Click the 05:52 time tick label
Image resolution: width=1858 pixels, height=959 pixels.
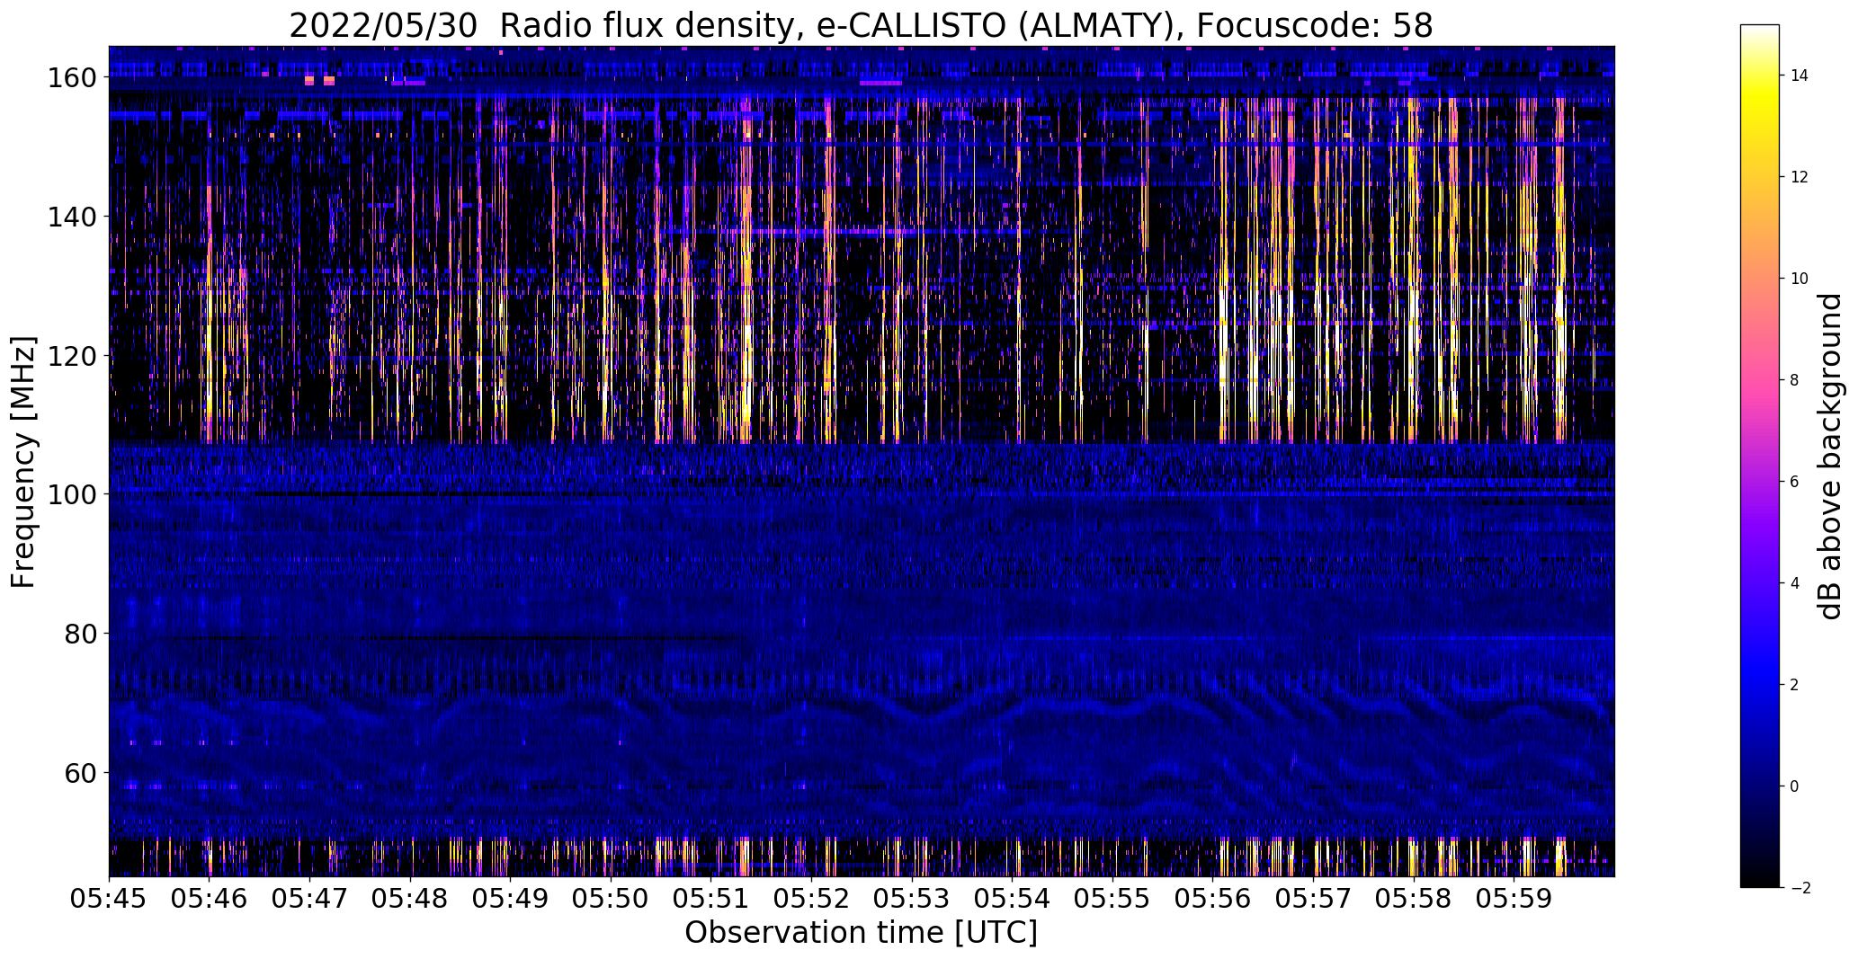click(x=812, y=898)
